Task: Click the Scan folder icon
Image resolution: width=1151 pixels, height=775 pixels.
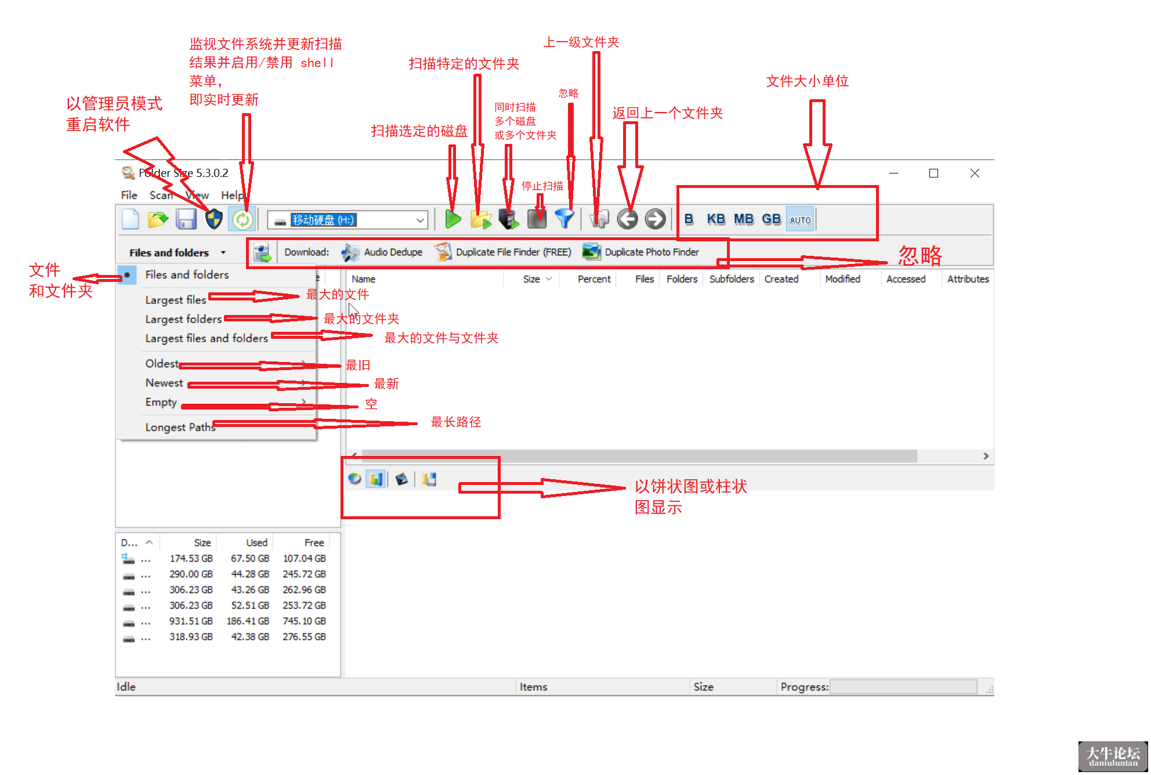Action: tap(480, 219)
